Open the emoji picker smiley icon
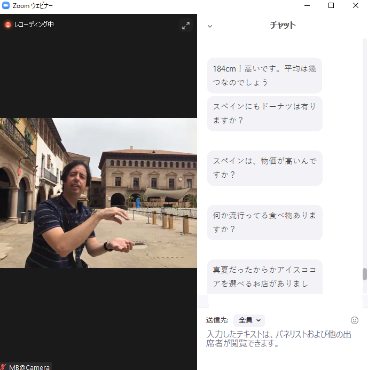Image resolution: width=368 pixels, height=370 pixels. coord(354,320)
